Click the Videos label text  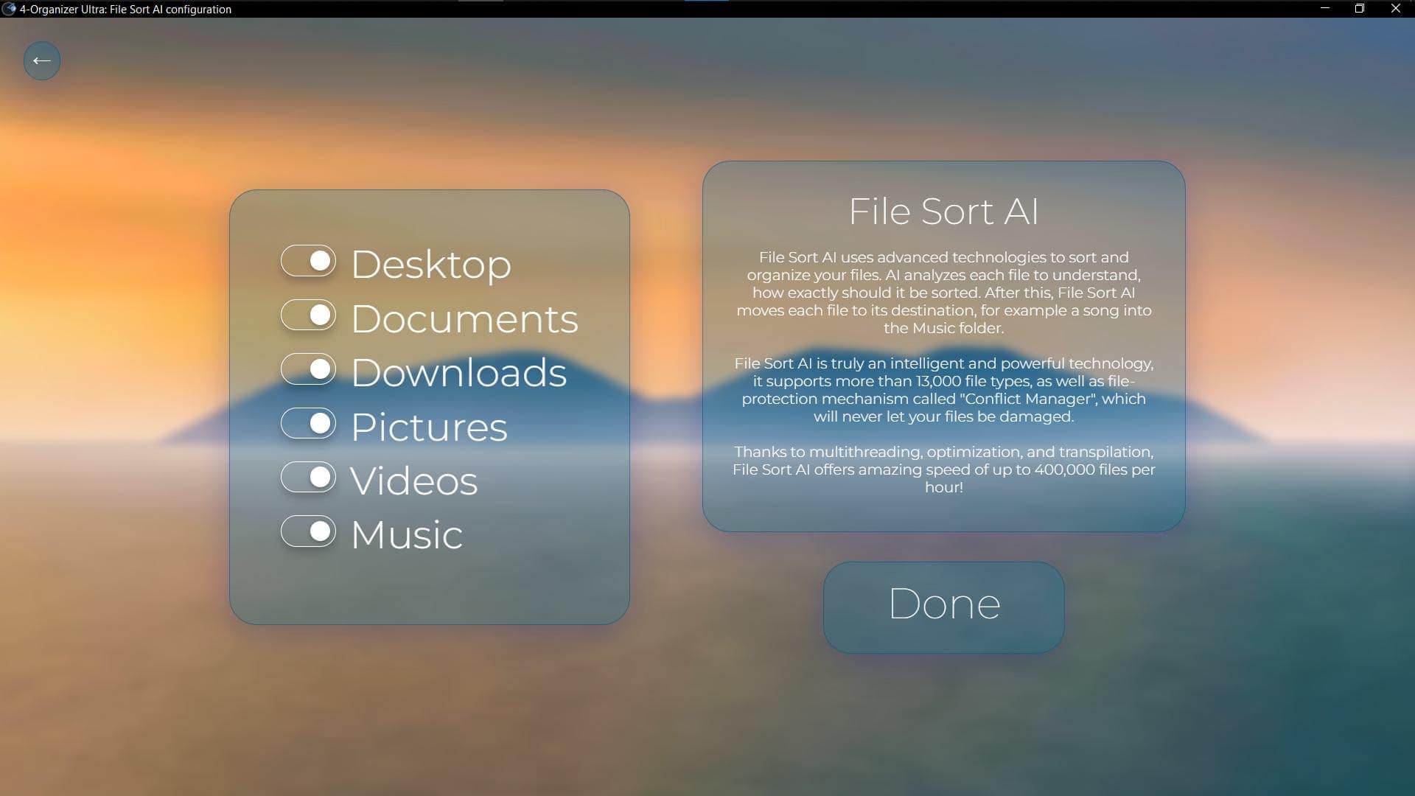pos(414,481)
